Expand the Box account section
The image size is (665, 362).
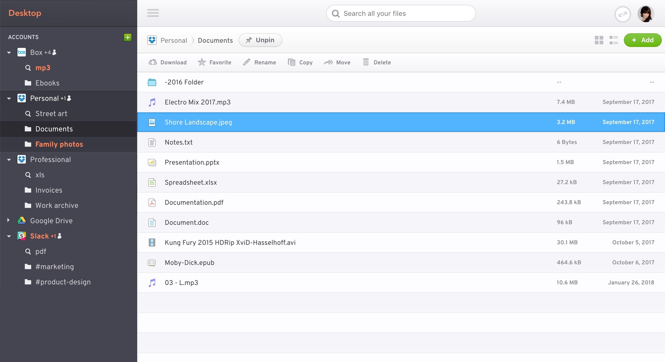(9, 53)
